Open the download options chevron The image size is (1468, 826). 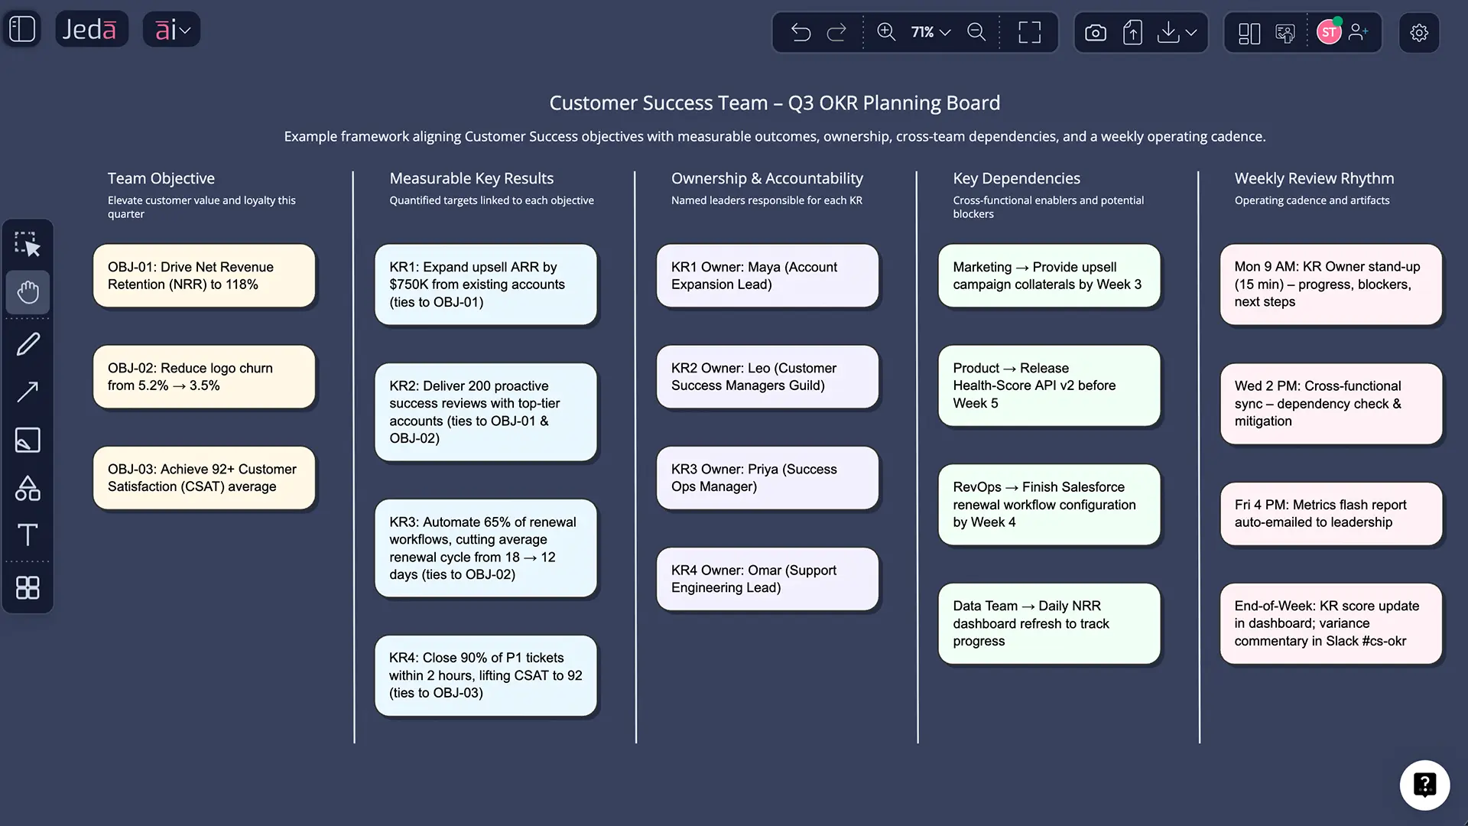coord(1190,34)
